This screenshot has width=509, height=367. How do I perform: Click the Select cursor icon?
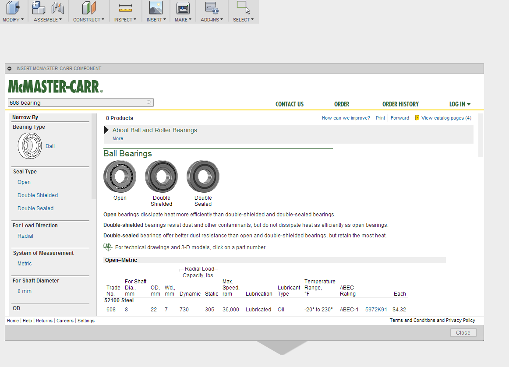click(x=243, y=7)
